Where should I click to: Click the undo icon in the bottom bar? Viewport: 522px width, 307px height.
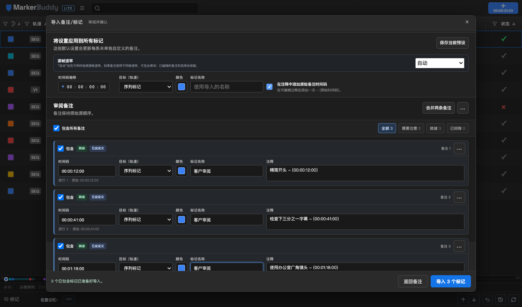[x=487, y=300]
